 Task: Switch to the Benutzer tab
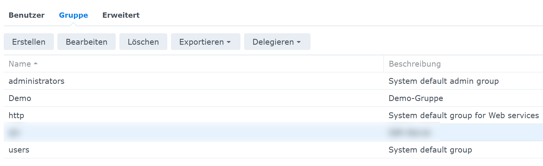[x=26, y=15]
